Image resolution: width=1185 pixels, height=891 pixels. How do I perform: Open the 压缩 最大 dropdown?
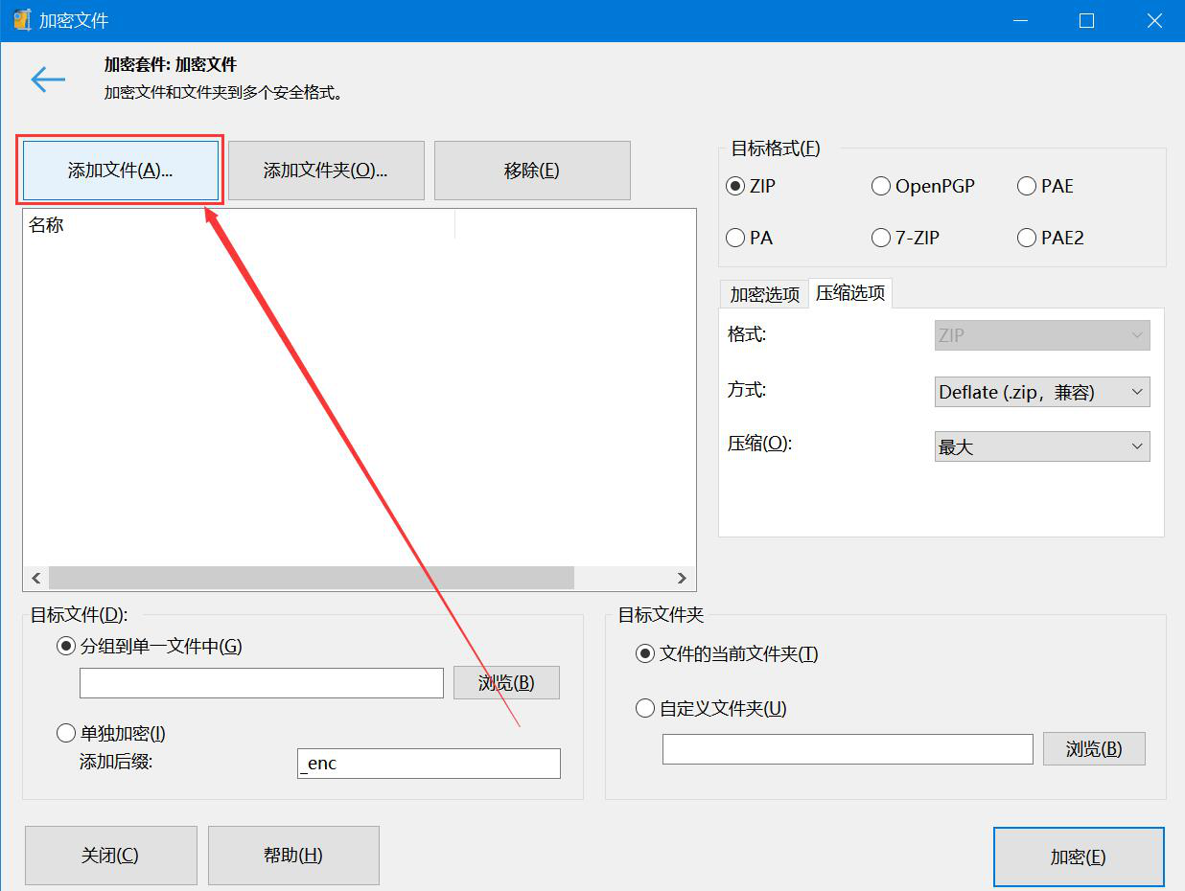point(1042,446)
